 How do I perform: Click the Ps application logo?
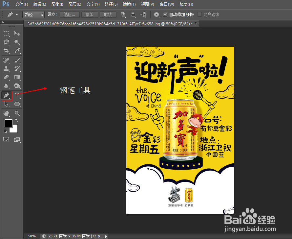coord(6,4)
